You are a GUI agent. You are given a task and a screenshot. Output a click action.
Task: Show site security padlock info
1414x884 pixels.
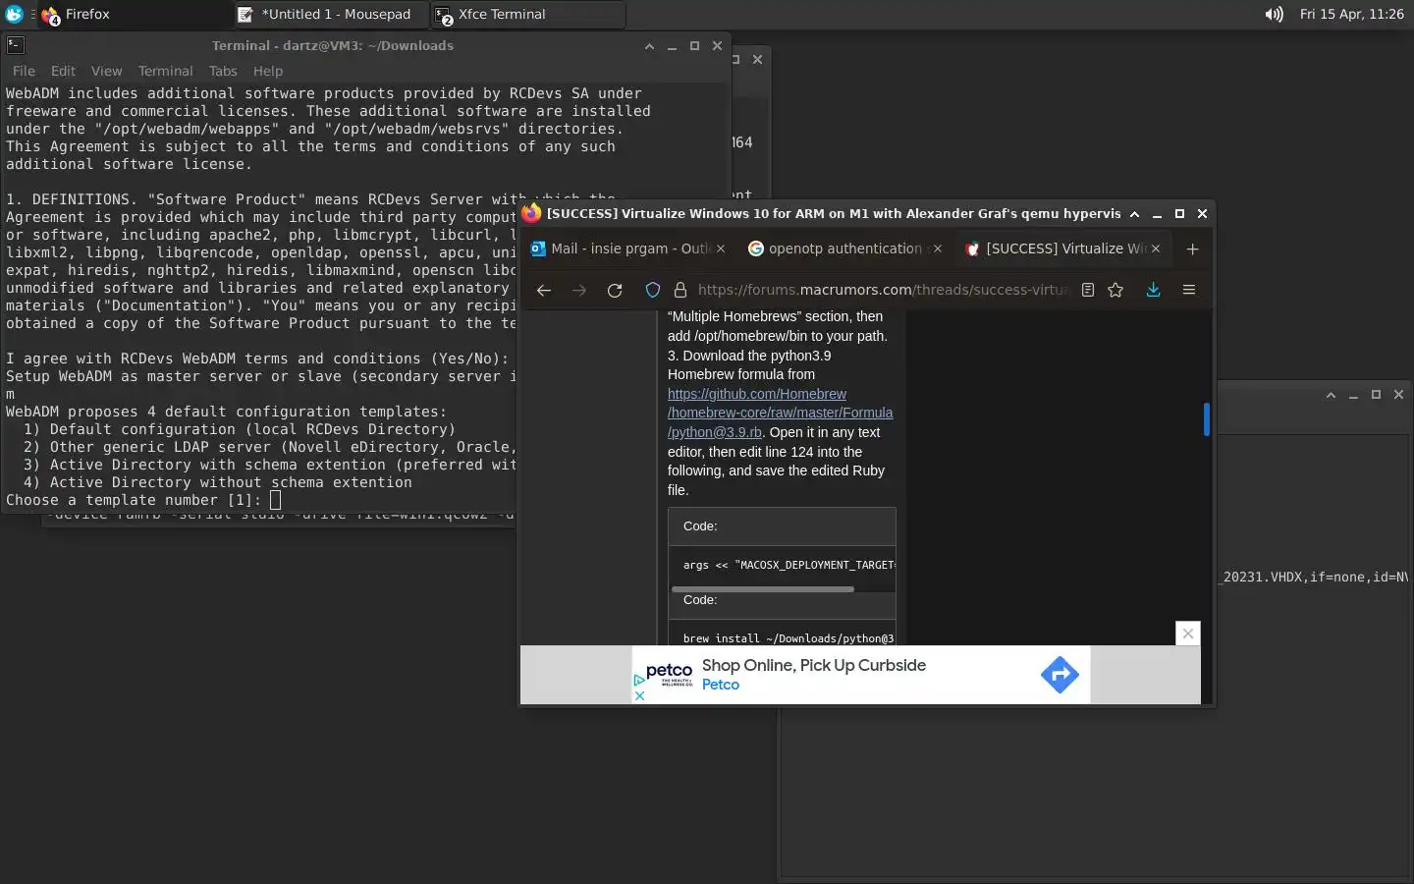click(x=680, y=290)
